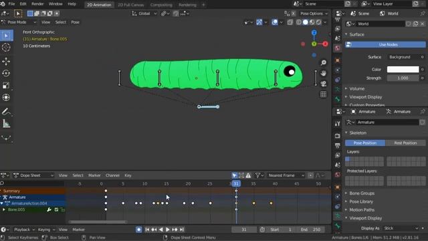The width and height of the screenshot is (428, 241).
Task: Click world Color white swatch
Action: (403, 70)
